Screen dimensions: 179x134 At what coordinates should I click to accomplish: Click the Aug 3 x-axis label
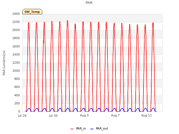tap(84, 115)
